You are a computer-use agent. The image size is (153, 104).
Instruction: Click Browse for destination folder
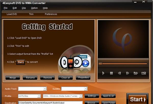(x=92, y=103)
